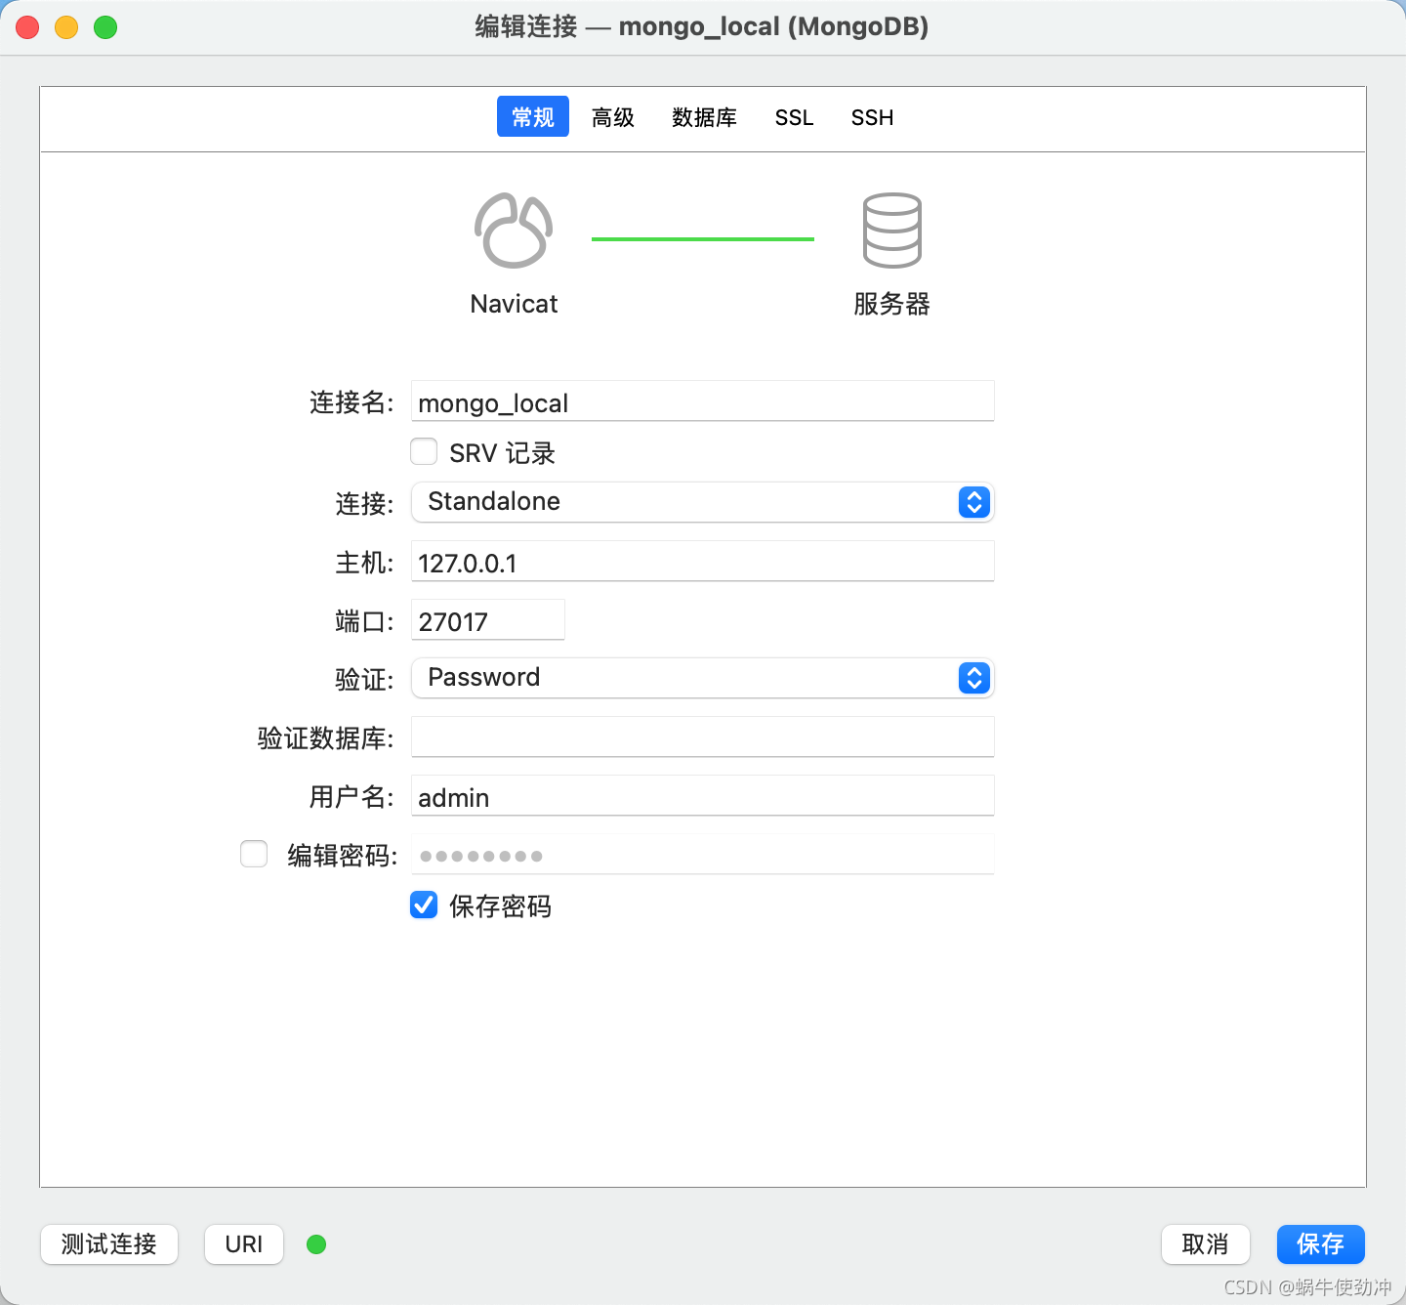Click the 服务器 database icon
The height and width of the screenshot is (1305, 1406).
tap(890, 232)
